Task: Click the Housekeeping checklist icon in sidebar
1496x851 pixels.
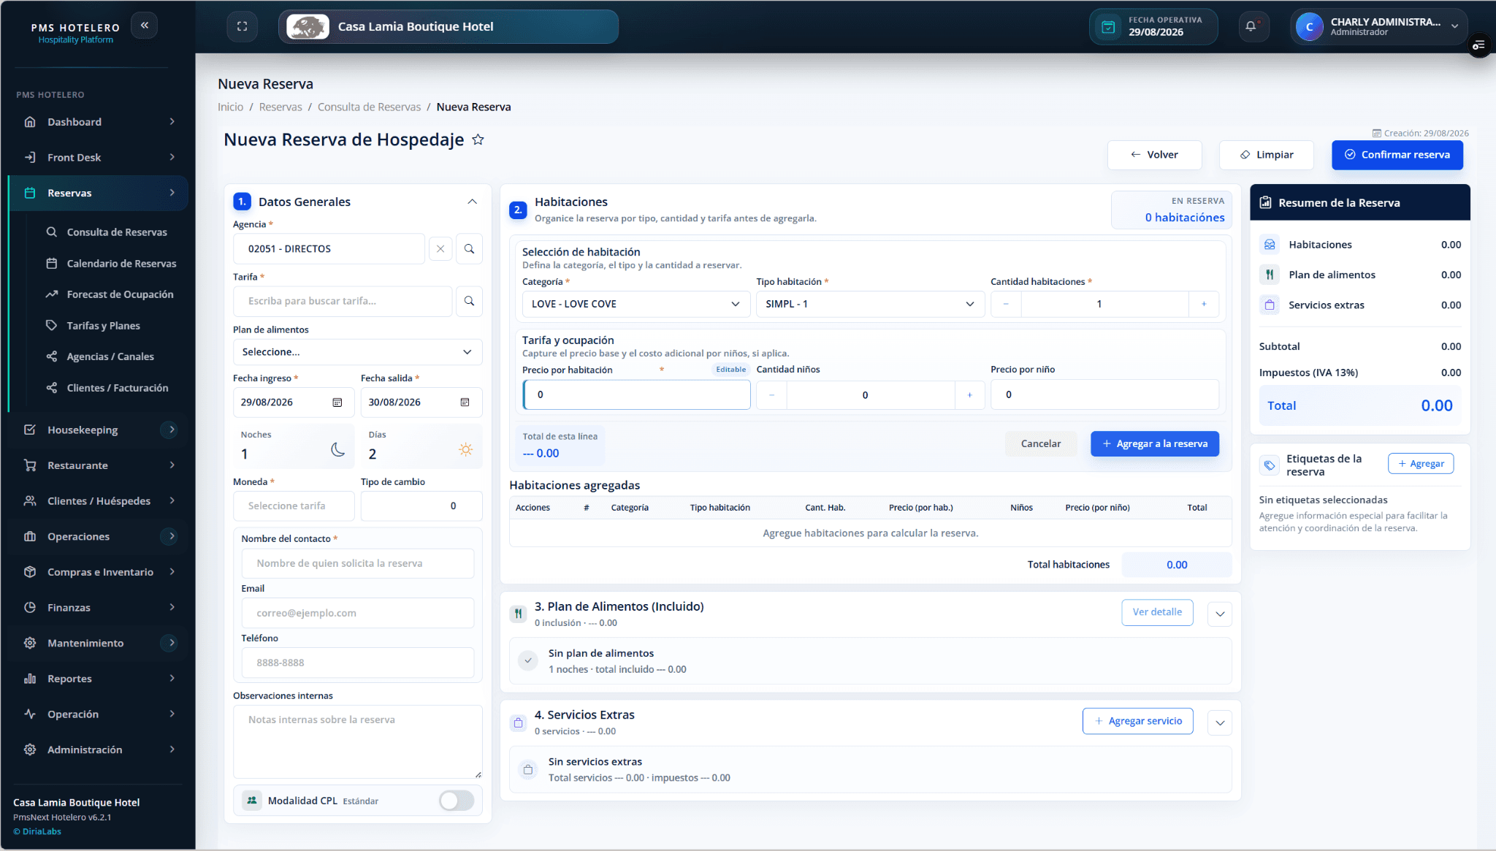Action: (x=30, y=430)
